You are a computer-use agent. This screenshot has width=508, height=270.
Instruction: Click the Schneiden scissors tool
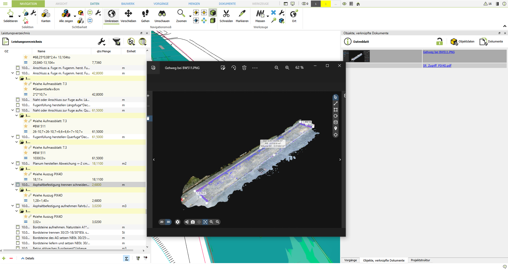[226, 16]
